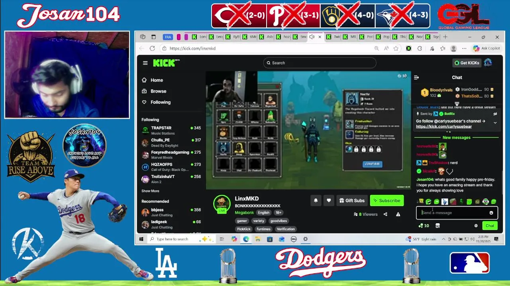Open the browser extensions puzzle icon
Viewport: 510px width, 286px height.
click(420, 48)
